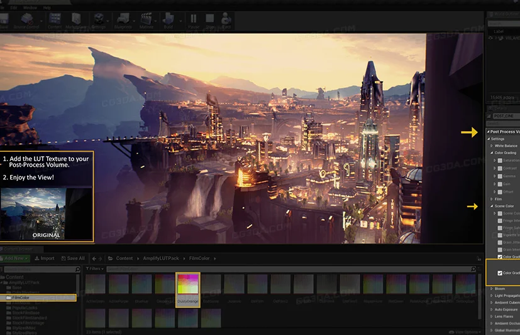Click the FilmColor breadcrumb
520x335 pixels.
[x=199, y=258]
